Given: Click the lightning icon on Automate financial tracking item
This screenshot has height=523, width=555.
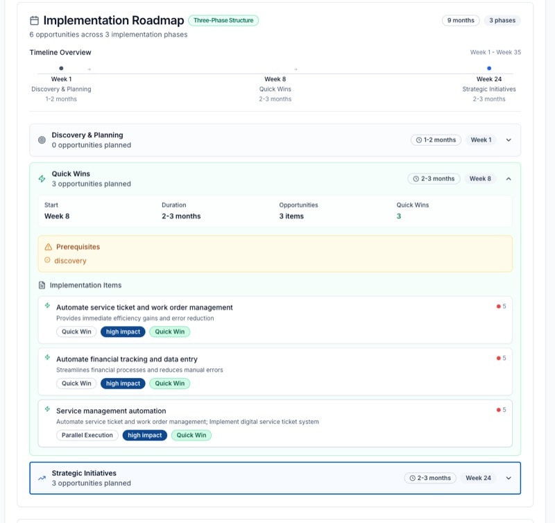Looking at the screenshot, I should (48, 358).
